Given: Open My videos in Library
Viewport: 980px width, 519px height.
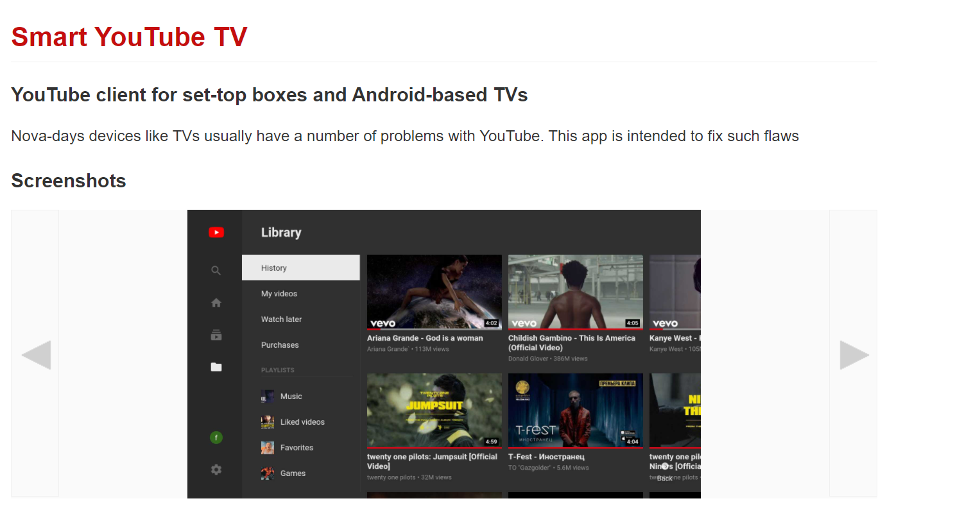Looking at the screenshot, I should pos(279,294).
